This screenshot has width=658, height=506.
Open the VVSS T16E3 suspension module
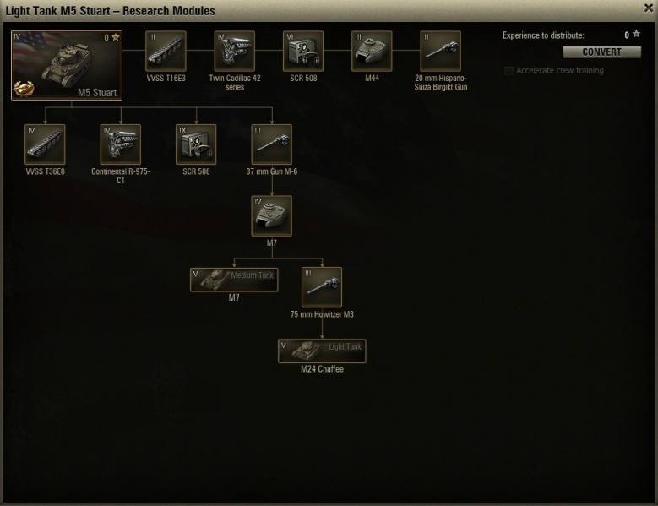coord(166,51)
